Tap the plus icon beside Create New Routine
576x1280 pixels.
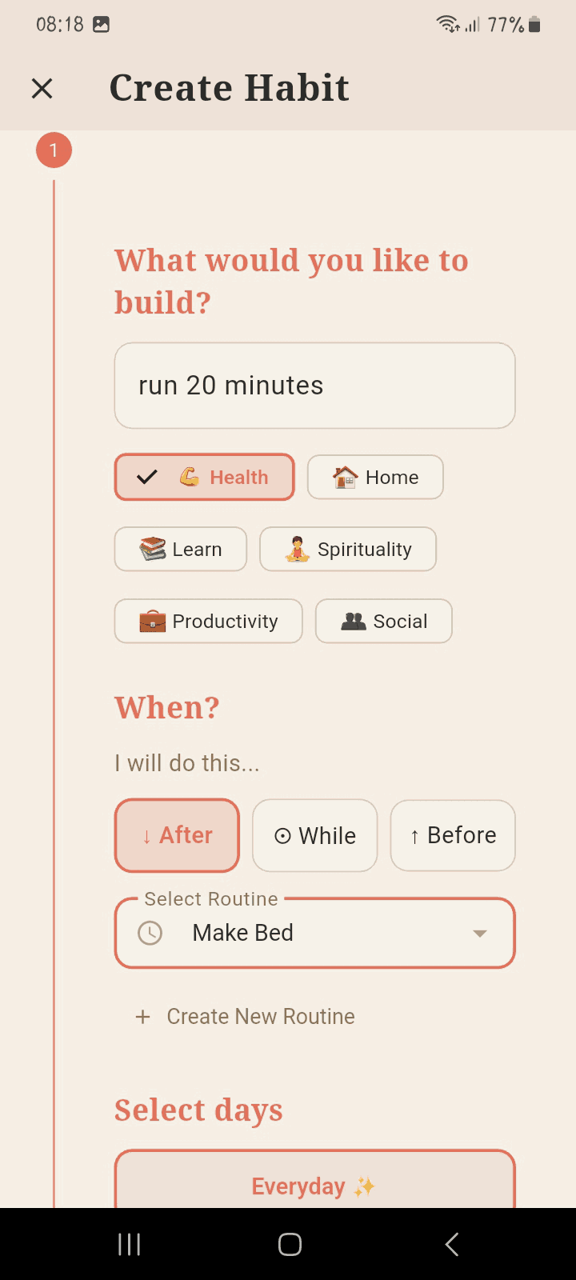142,1016
